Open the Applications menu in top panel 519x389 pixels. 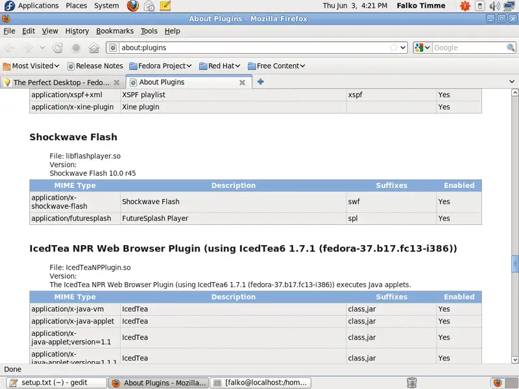click(38, 6)
